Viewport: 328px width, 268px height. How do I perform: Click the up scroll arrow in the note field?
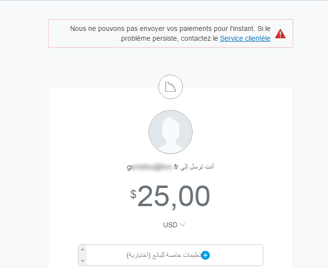(82, 249)
